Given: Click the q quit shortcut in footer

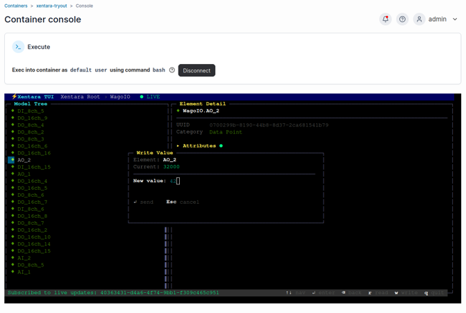Looking at the screenshot, I should (434, 293).
